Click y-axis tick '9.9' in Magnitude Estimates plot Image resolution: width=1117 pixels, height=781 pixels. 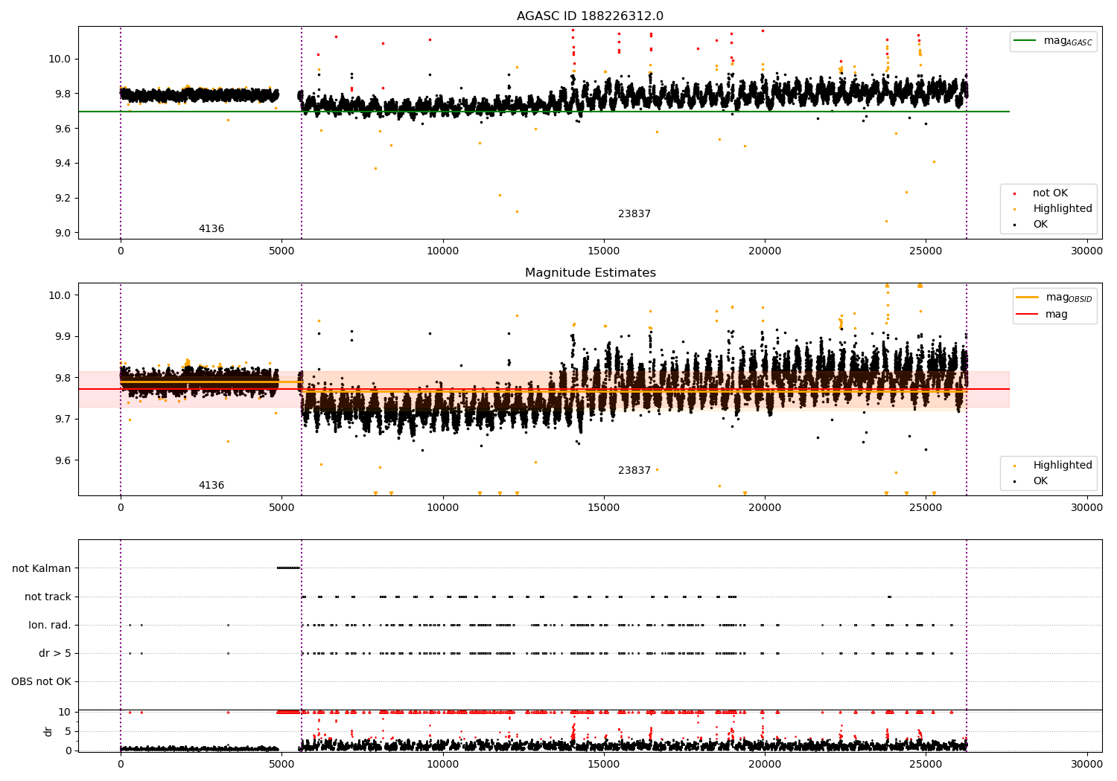point(63,336)
